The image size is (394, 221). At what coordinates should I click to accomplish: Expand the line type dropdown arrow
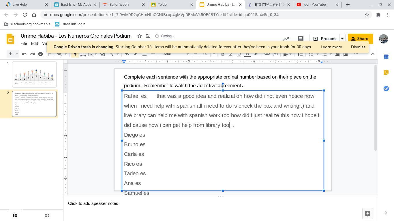118,54
